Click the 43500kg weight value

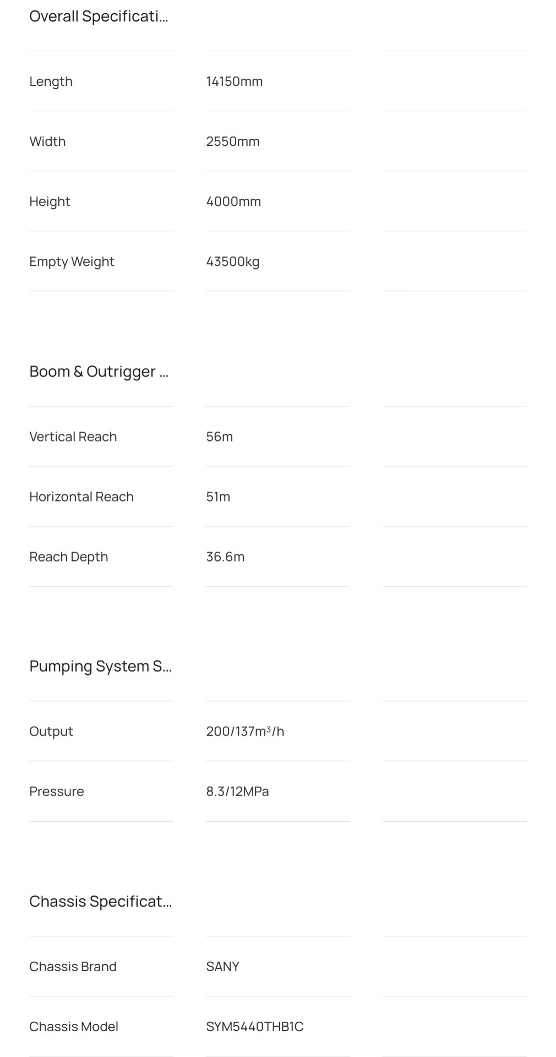(232, 261)
